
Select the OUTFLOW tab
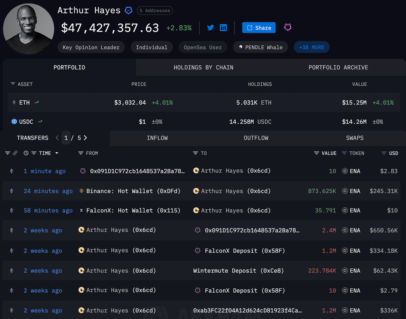pos(256,138)
